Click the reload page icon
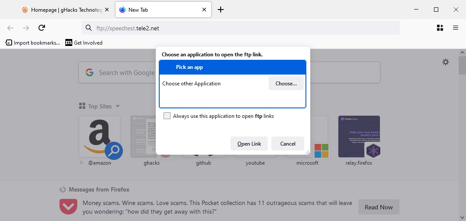Viewport: 466px width, 221px height. (42, 28)
